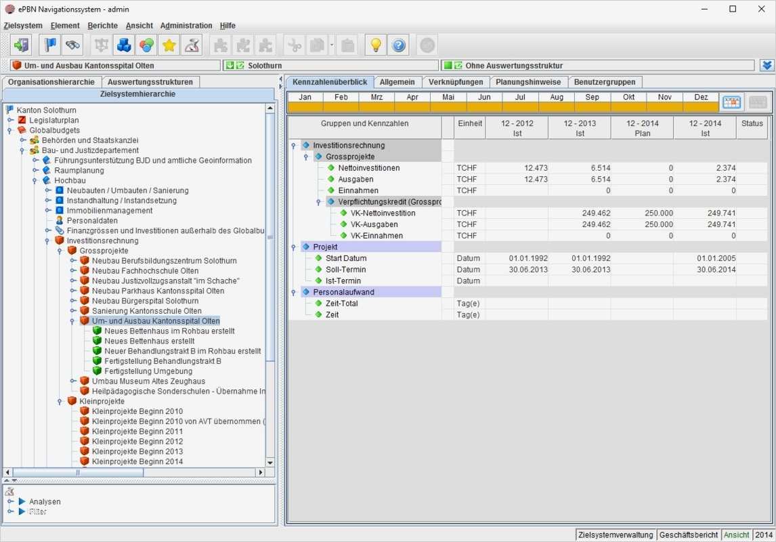The image size is (776, 542).
Task: Click the exit door icon in toolbar
Action: [x=22, y=45]
